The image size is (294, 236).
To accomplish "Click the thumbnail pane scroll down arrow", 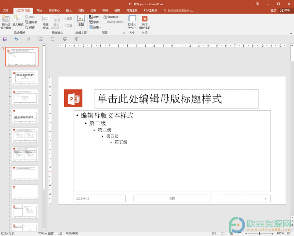I will [x=44, y=229].
